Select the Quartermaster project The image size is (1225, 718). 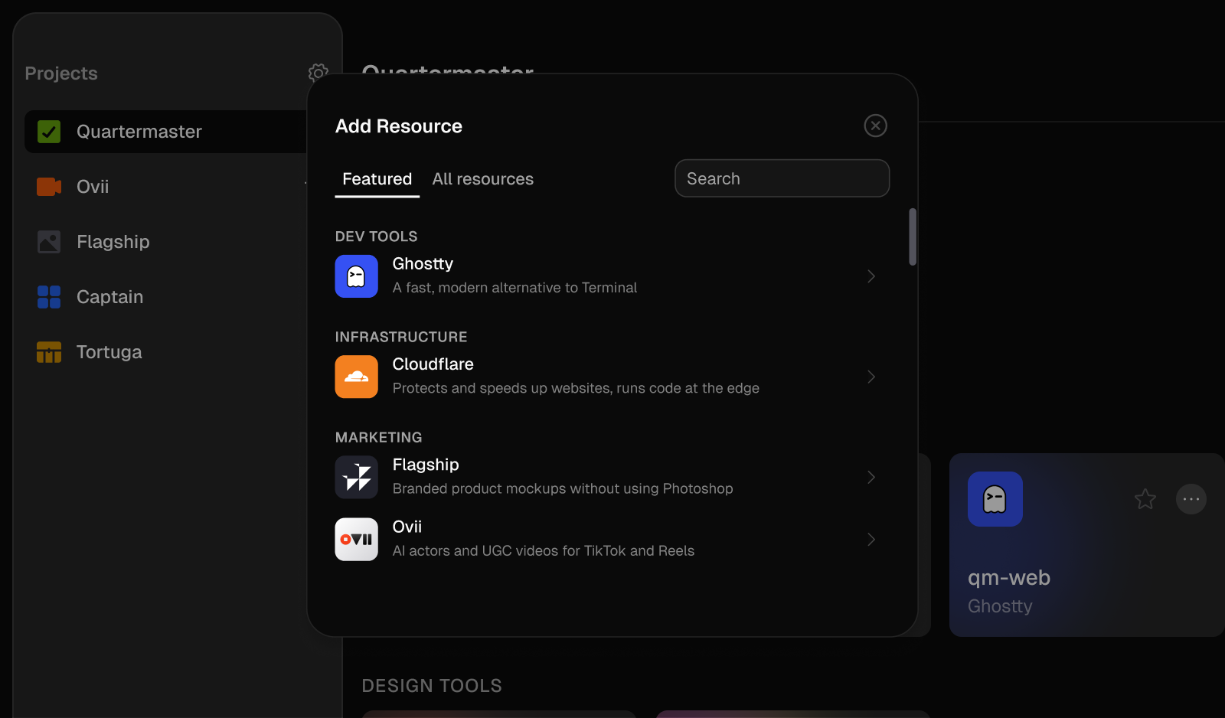point(166,132)
